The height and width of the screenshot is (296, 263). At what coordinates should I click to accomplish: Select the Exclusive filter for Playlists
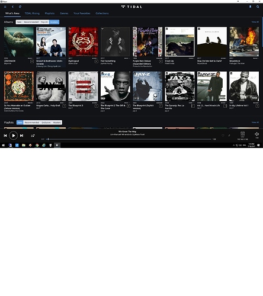coord(46,123)
